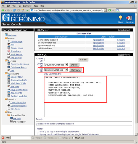
Task: Click the Log Out door icon
Action: point(129,18)
